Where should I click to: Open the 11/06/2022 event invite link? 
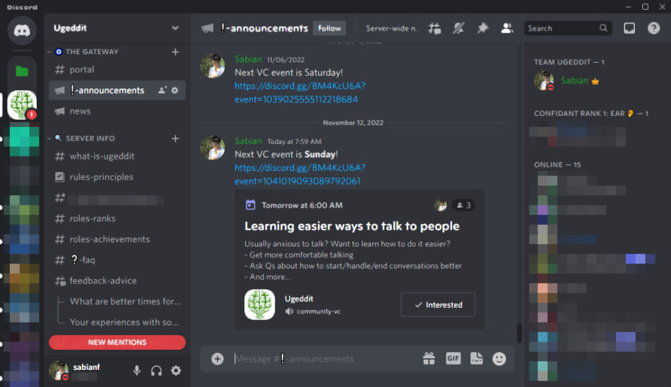pos(299,92)
